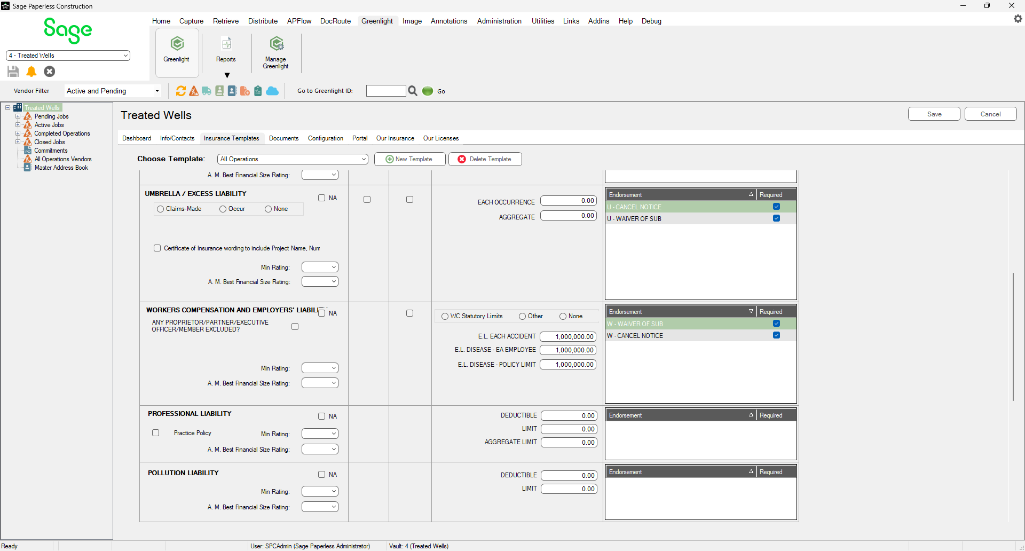Image resolution: width=1025 pixels, height=551 pixels.
Task: Click the blue contact book toolbar icon
Action: [232, 91]
